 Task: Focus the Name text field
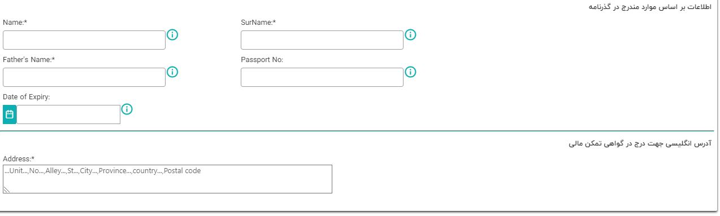[x=84, y=40]
